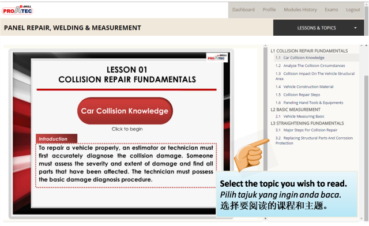Open Modules History
369x226 pixels.
[300, 10]
